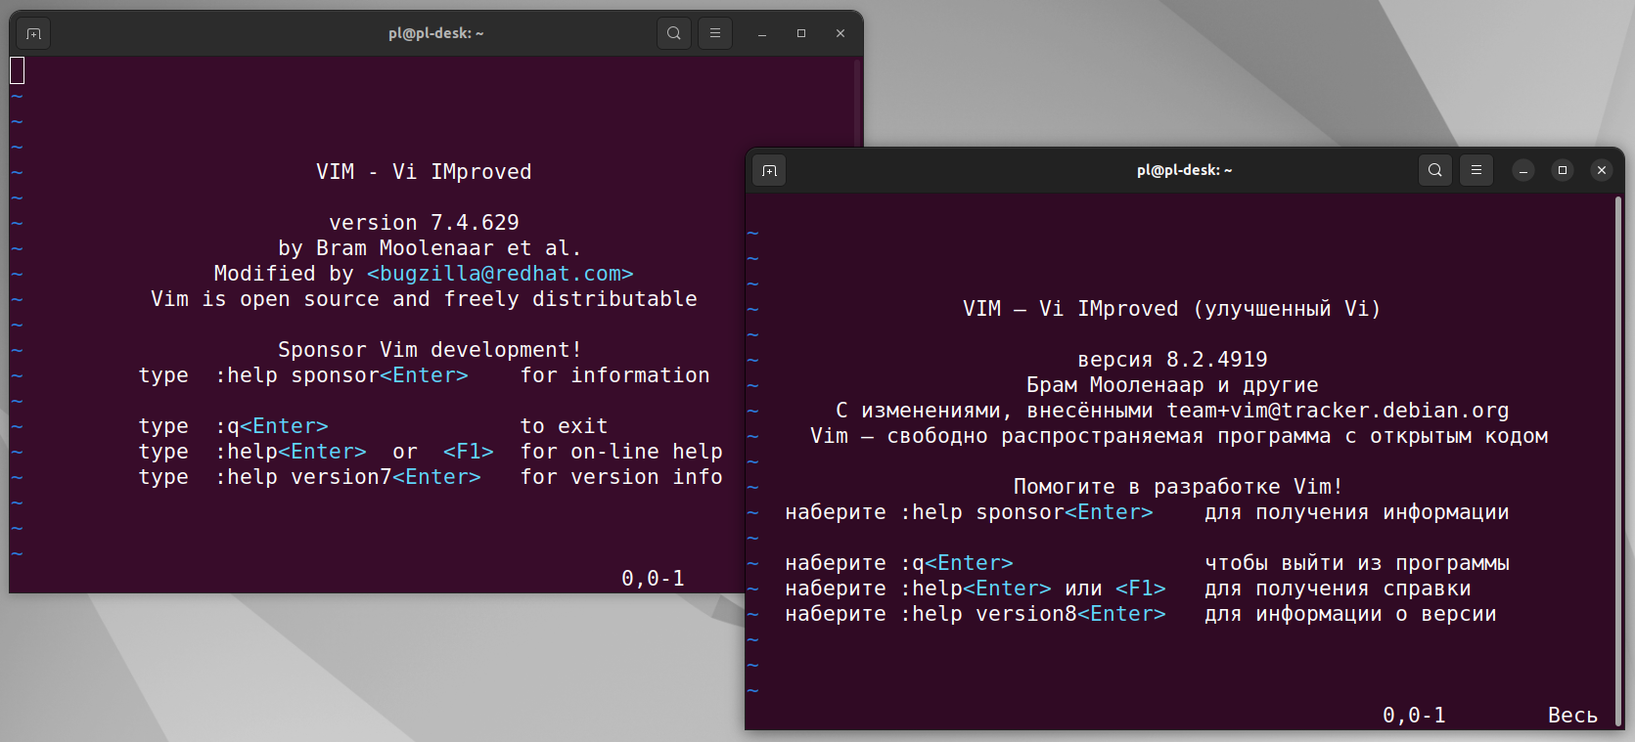Click the front terminal title 'pl@pl-desk: ~'

[1184, 170]
